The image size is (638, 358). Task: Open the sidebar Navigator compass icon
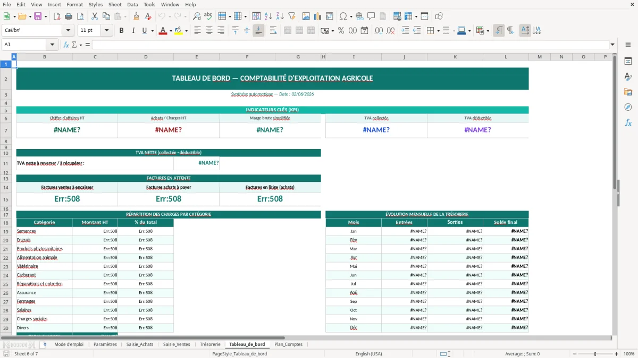(x=628, y=108)
